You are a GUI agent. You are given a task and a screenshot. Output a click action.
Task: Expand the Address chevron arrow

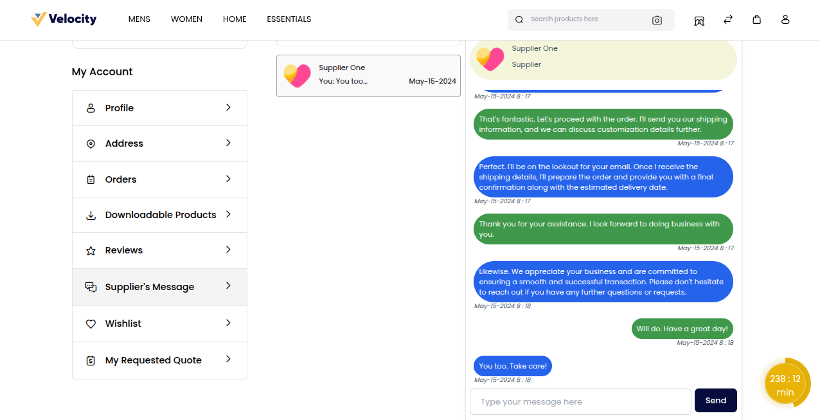click(x=228, y=143)
